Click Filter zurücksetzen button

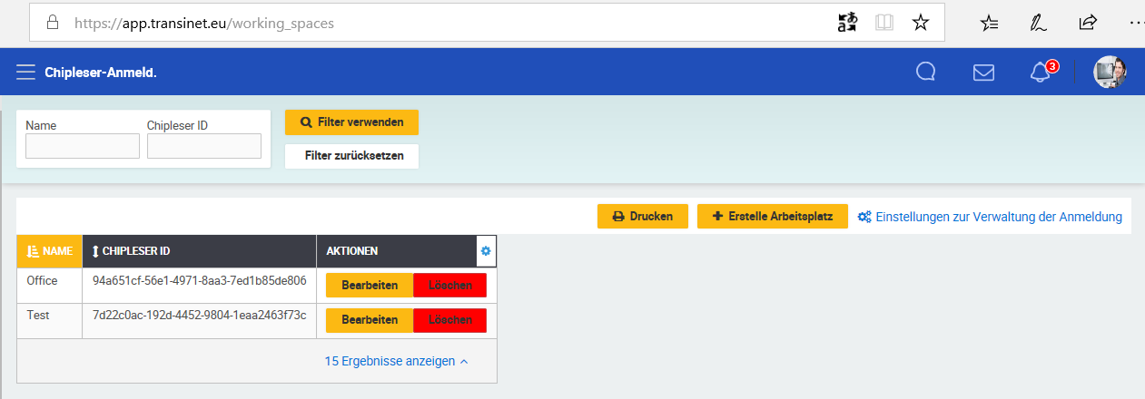[351, 156]
